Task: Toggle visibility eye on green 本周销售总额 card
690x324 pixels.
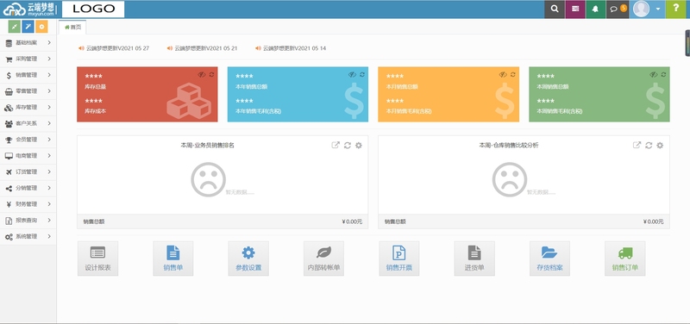Action: (x=654, y=75)
